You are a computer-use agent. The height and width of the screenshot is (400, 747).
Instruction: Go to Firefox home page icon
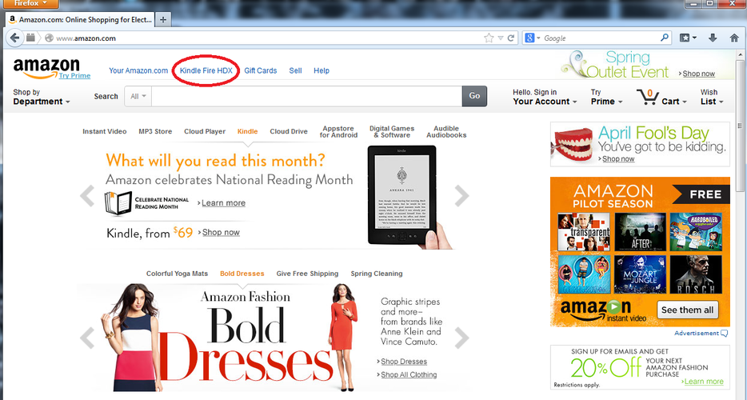[734, 38]
